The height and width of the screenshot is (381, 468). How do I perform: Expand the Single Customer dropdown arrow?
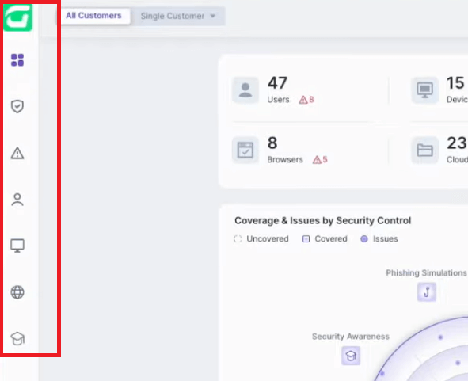(212, 16)
